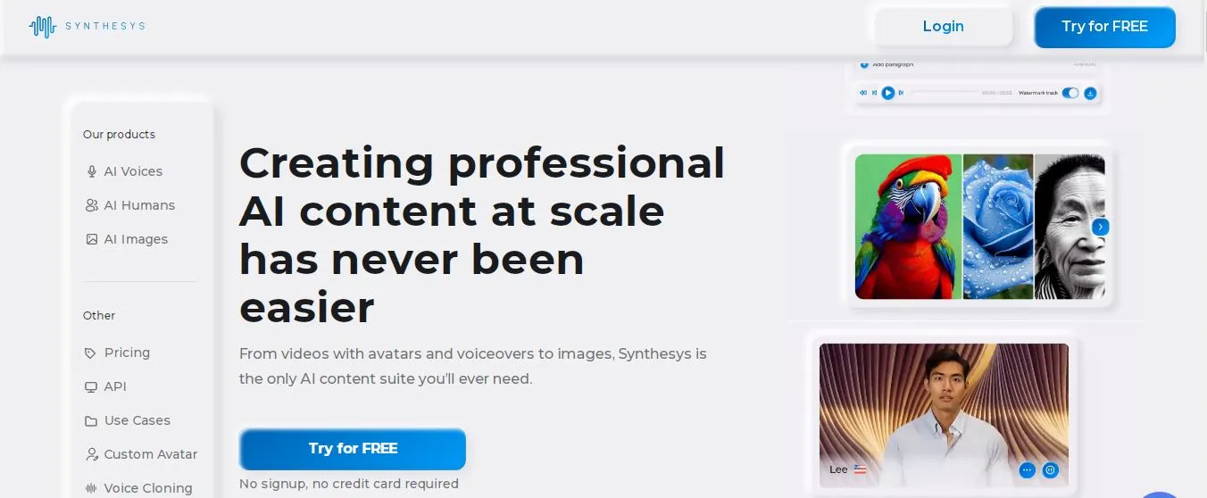The image size is (1207, 498).
Task: Go to AI Images in sidebar
Action: click(x=126, y=239)
